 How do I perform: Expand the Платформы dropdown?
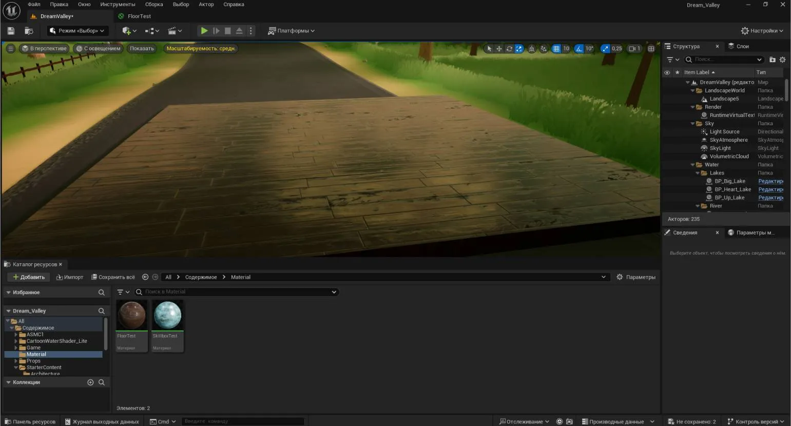click(x=291, y=31)
